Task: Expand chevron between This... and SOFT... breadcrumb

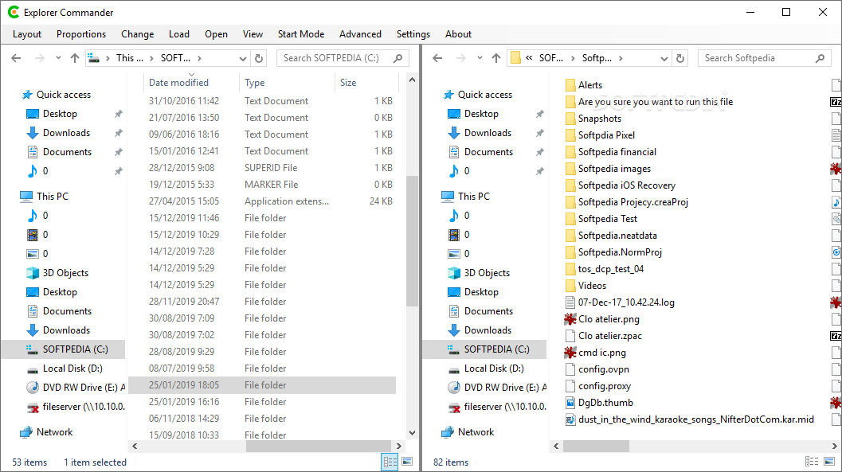Action: 152,58
